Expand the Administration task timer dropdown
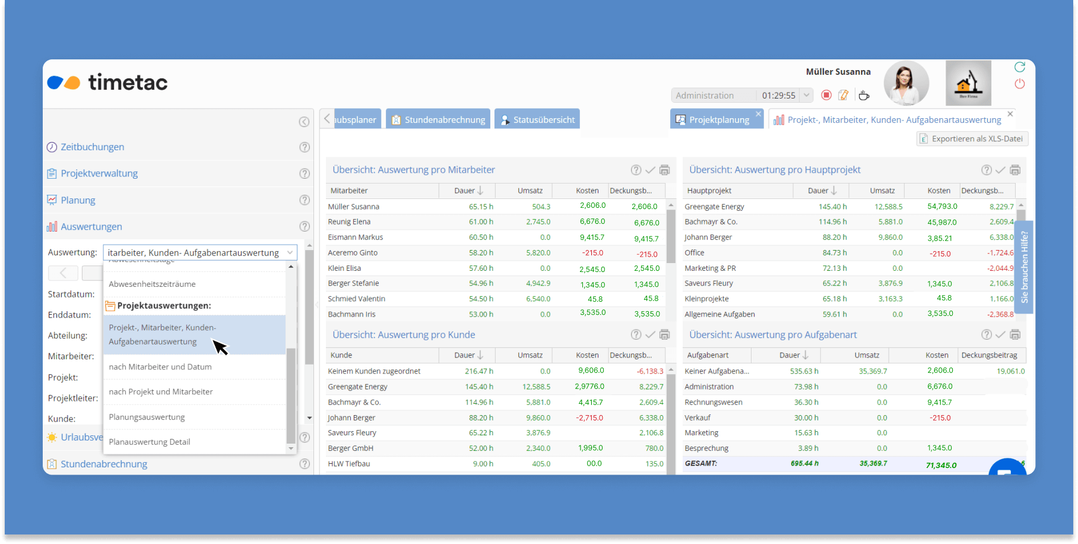The height and width of the screenshot is (544, 1078). click(x=806, y=95)
